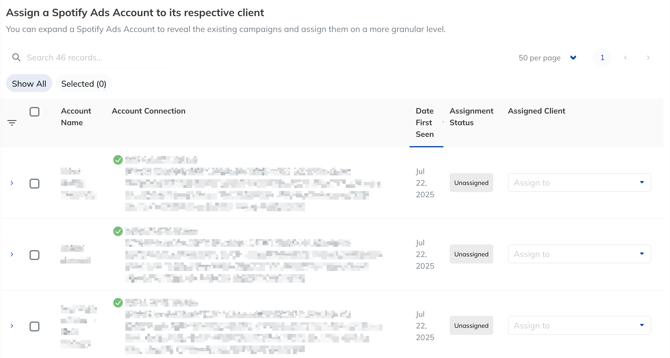Click page number 1 button
670x358 pixels.
click(x=602, y=57)
